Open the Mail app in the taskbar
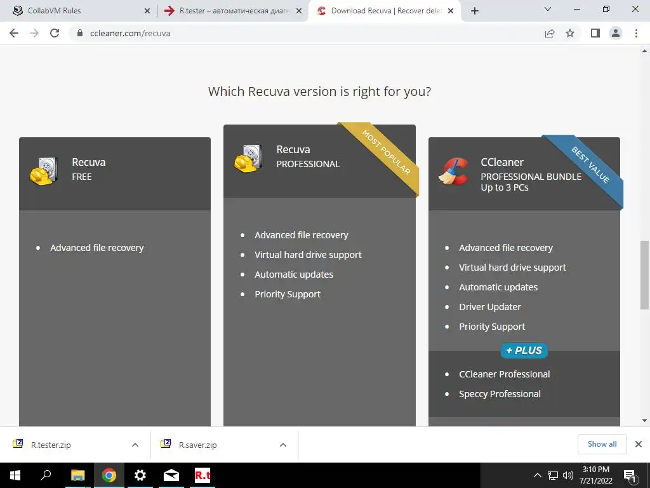This screenshot has height=488, width=650. pos(171,475)
